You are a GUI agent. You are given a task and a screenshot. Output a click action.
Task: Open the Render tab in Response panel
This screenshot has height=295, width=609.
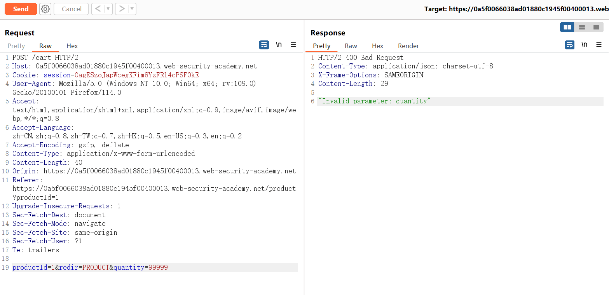(408, 46)
